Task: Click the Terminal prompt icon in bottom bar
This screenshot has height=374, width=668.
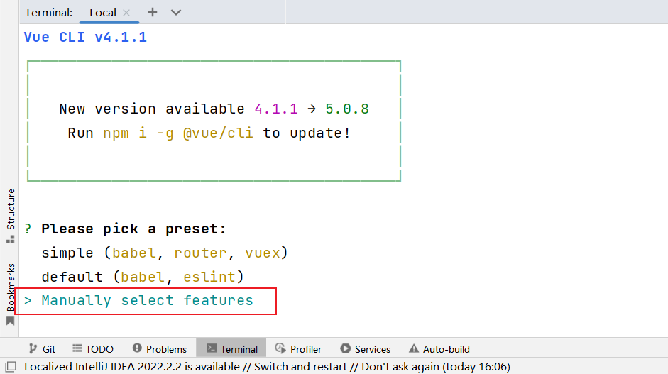Action: (212, 348)
